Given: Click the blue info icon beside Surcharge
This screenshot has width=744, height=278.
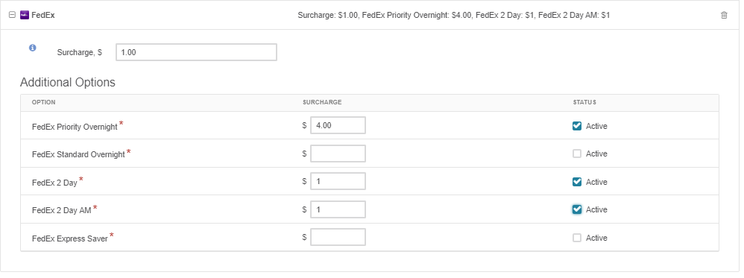Looking at the screenshot, I should [x=32, y=48].
